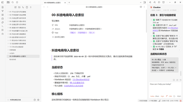Open a new tab with plus button
The image size is (183, 102).
69,2
